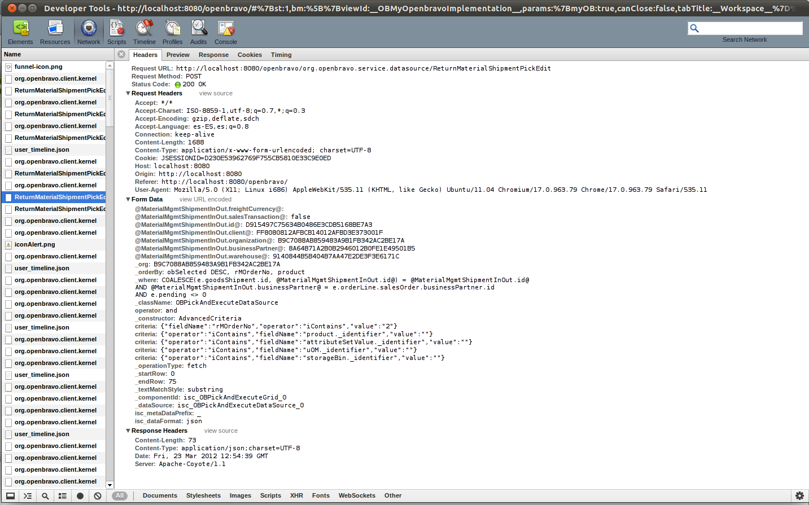Switch to the Timing tab

tap(281, 55)
